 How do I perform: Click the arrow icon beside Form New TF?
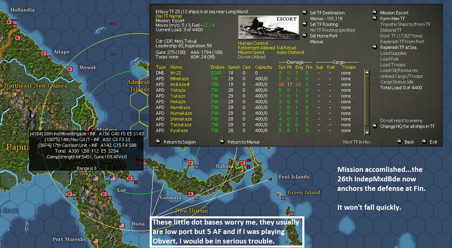click(375, 18)
